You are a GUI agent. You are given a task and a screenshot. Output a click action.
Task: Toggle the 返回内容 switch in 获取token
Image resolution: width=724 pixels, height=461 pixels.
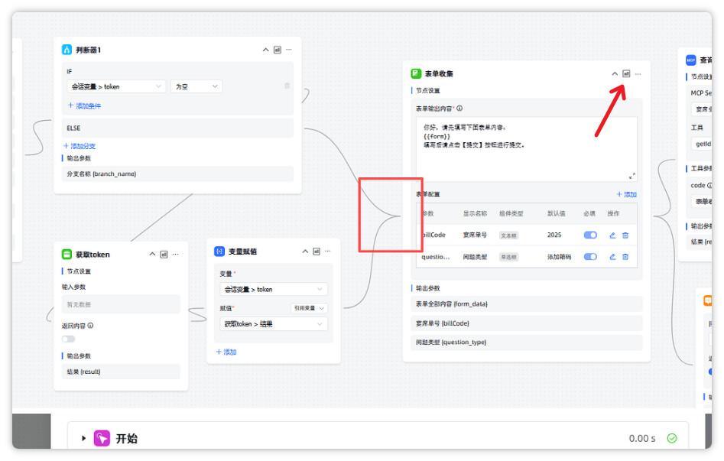(69, 339)
